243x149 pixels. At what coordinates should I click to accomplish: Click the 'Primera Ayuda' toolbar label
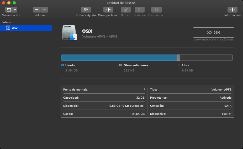pos(86,15)
